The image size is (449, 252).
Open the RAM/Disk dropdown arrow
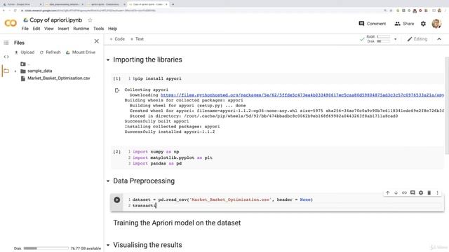[396, 39]
